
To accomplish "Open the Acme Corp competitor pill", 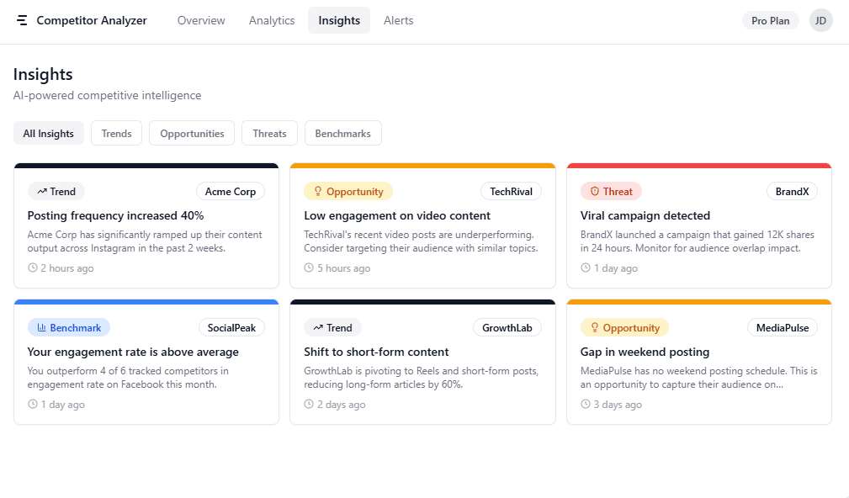I will point(231,191).
